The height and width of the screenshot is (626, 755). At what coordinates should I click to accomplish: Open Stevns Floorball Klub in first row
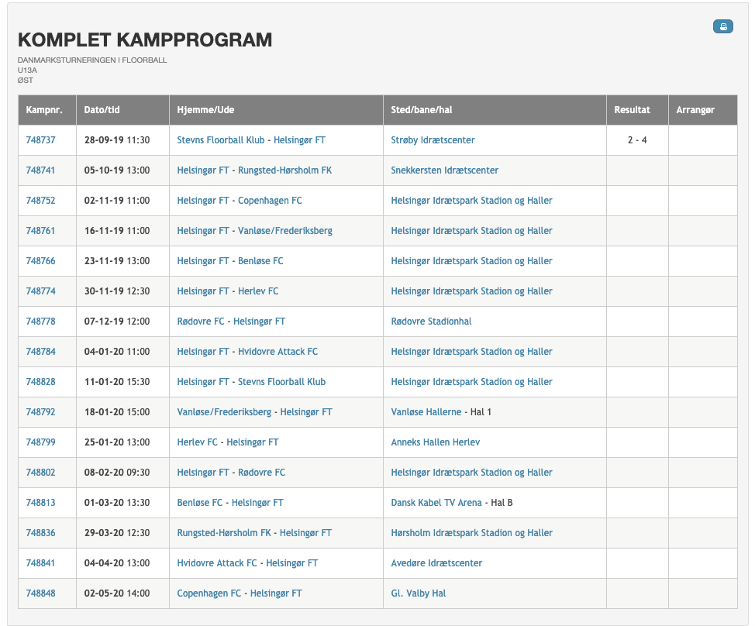220,140
